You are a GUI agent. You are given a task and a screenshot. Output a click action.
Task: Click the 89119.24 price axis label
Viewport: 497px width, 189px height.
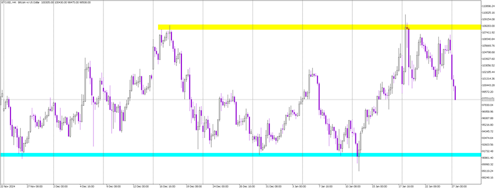tap(488, 171)
